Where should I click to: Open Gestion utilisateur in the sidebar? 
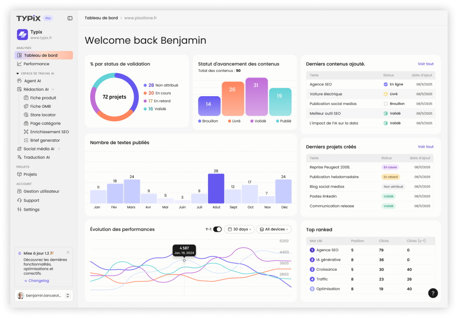[x=41, y=191]
